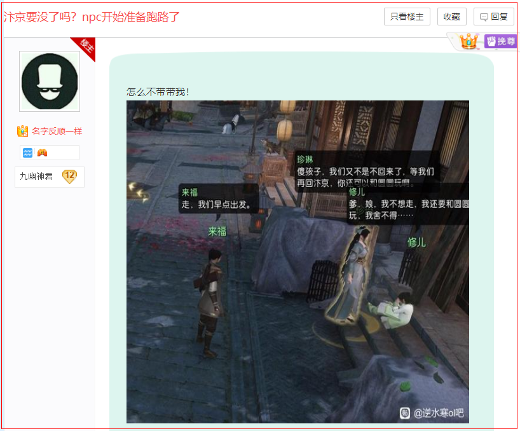Click the blue Aquarius wave icon
This screenshot has width=520, height=431.
(x=28, y=153)
